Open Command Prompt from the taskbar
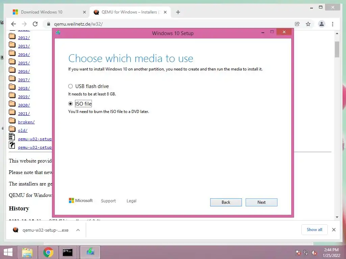Viewport: 346px width, 259px height. (x=68, y=252)
